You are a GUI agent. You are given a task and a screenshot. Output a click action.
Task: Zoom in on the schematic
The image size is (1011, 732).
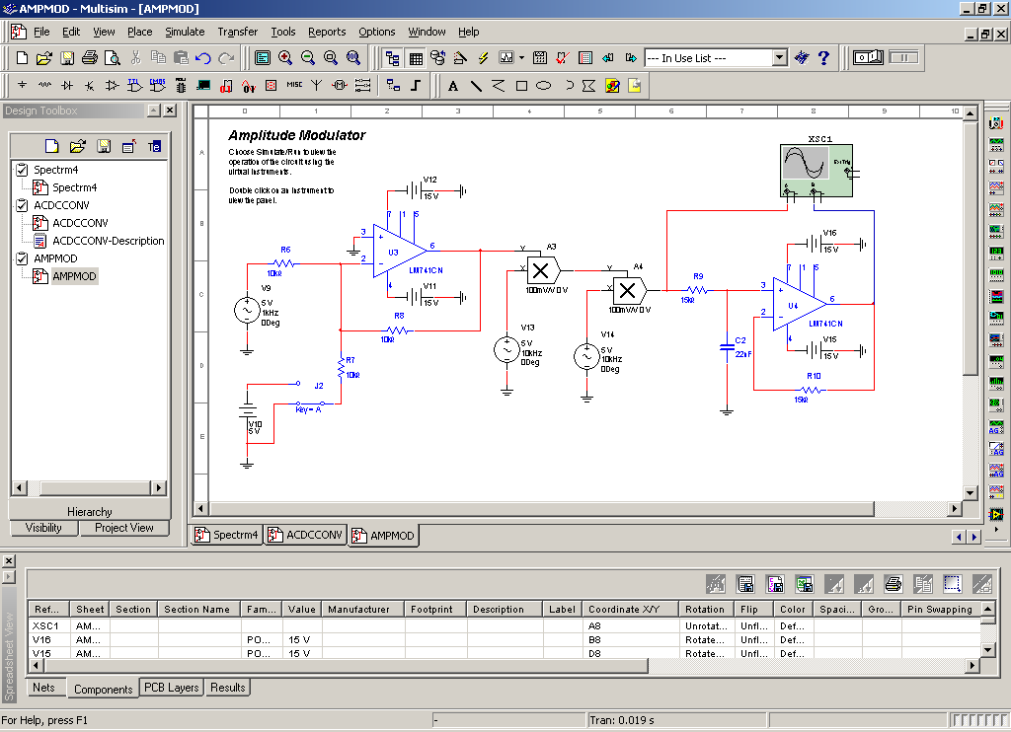pos(285,58)
